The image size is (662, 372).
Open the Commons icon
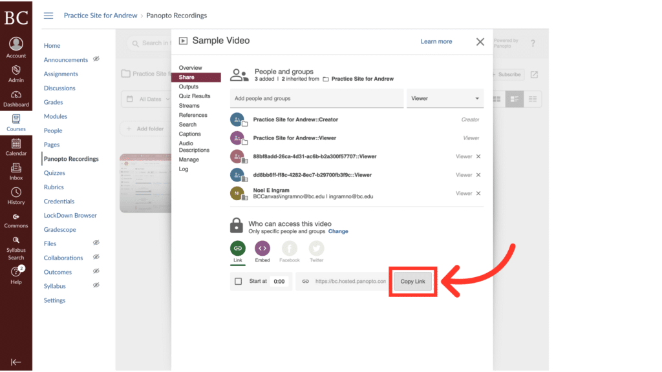pyautogui.click(x=16, y=217)
